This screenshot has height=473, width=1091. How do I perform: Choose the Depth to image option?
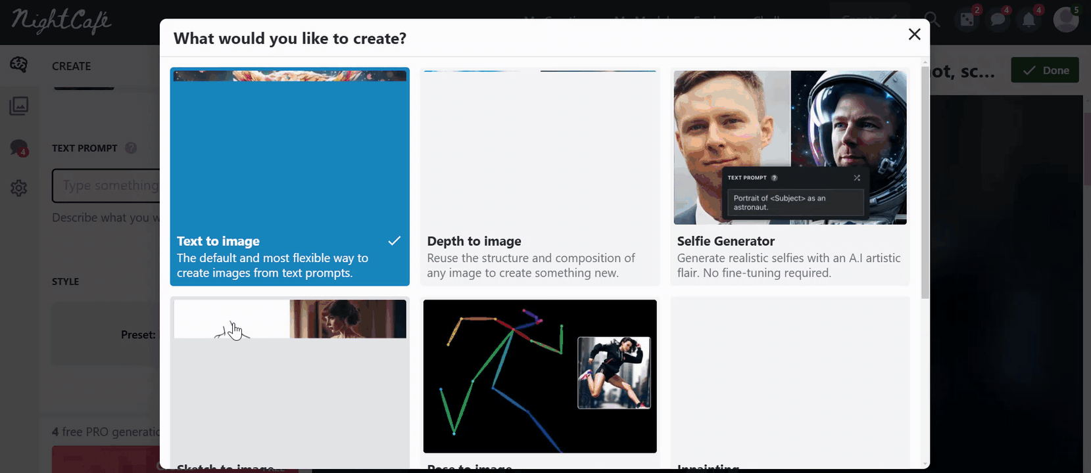539,177
